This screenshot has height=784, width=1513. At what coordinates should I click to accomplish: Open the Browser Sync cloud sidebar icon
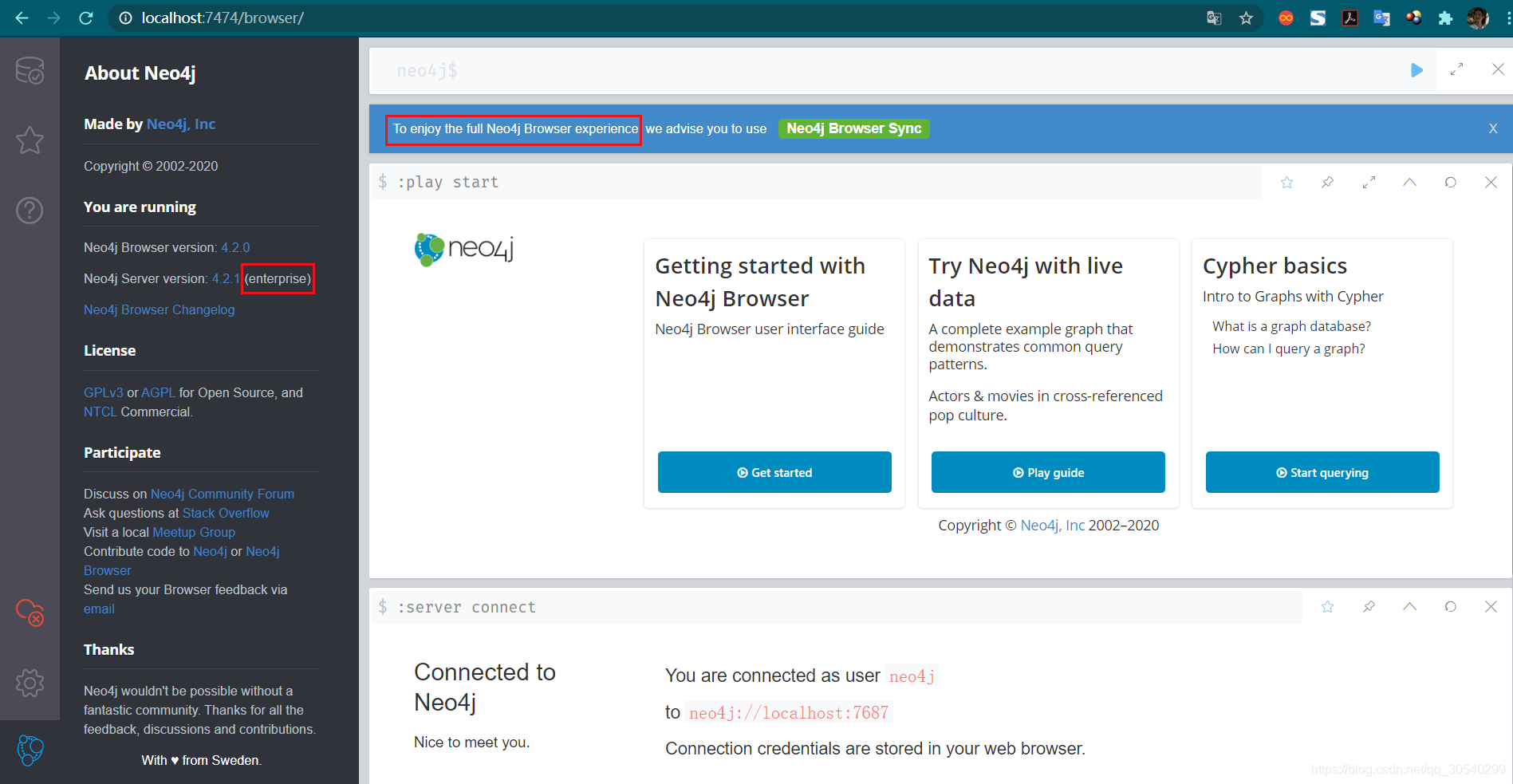(30, 613)
